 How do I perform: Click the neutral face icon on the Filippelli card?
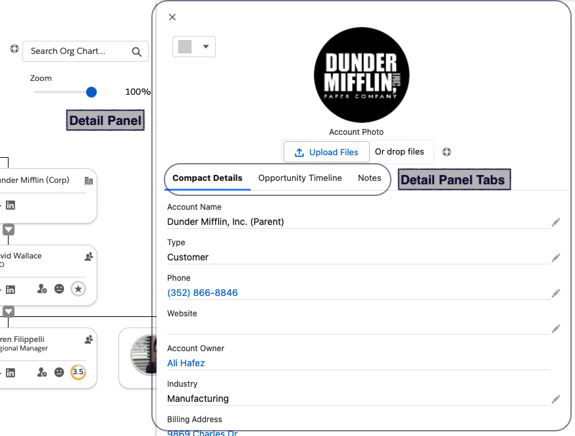click(59, 372)
